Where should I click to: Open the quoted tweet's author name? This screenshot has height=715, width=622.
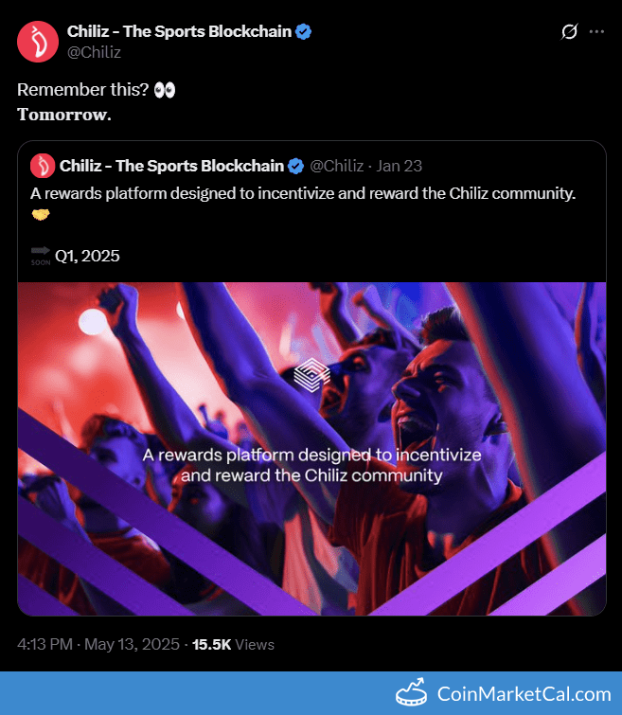pos(171,166)
